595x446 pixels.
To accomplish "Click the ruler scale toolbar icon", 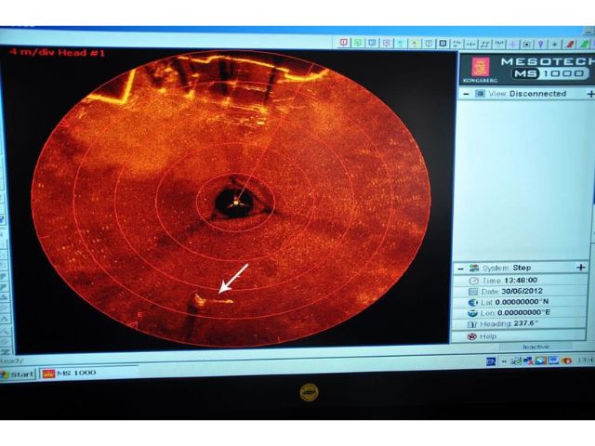I will (499, 45).
